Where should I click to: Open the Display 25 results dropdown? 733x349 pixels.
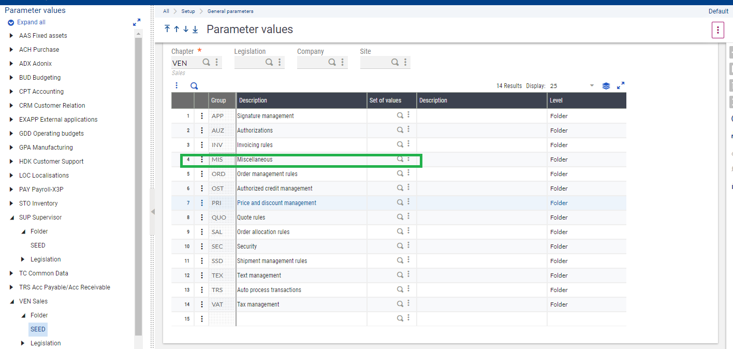point(591,85)
